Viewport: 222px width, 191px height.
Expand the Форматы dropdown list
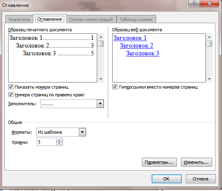point(82,132)
